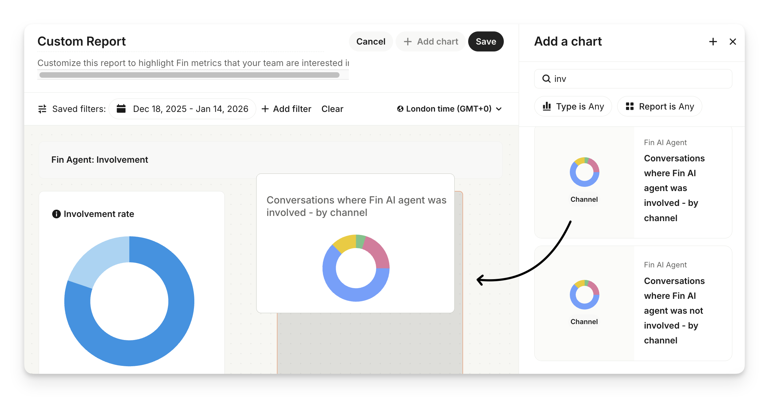The width and height of the screenshot is (769, 398).
Task: Click the Add chart button
Action: tap(431, 42)
